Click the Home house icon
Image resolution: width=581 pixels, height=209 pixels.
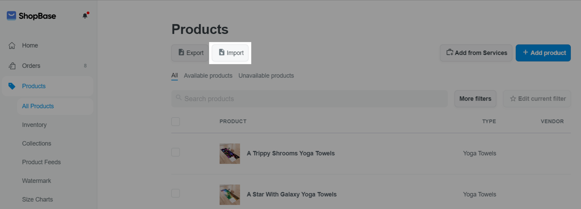pos(12,46)
